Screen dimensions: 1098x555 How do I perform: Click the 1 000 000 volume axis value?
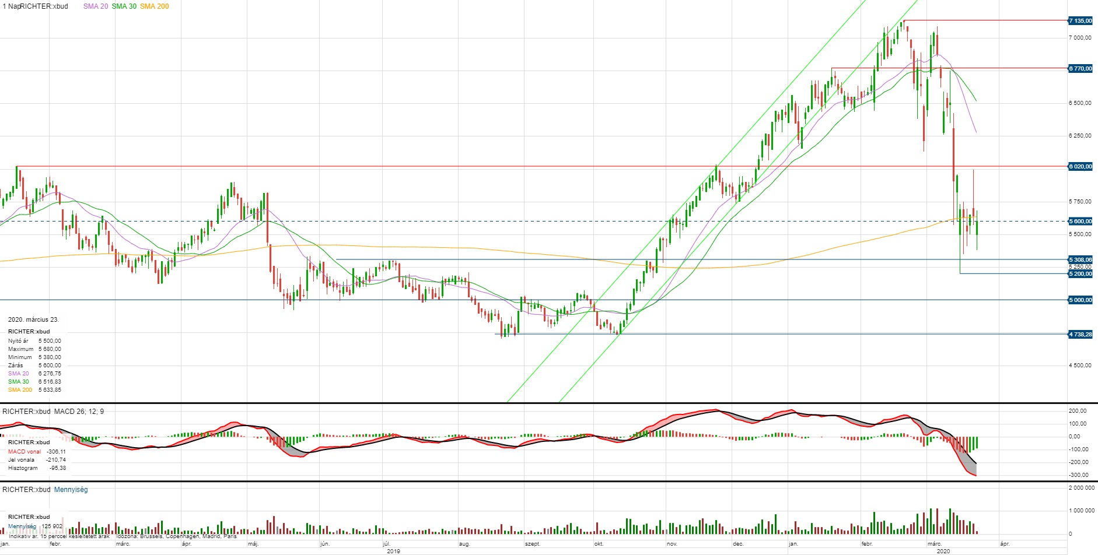tap(1081, 511)
